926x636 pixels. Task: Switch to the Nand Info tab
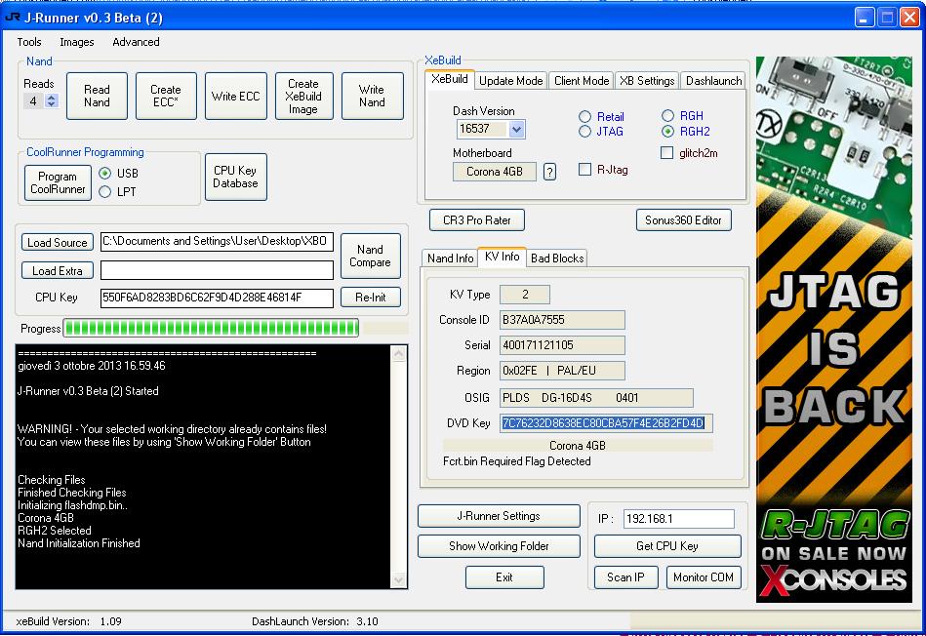pos(450,258)
